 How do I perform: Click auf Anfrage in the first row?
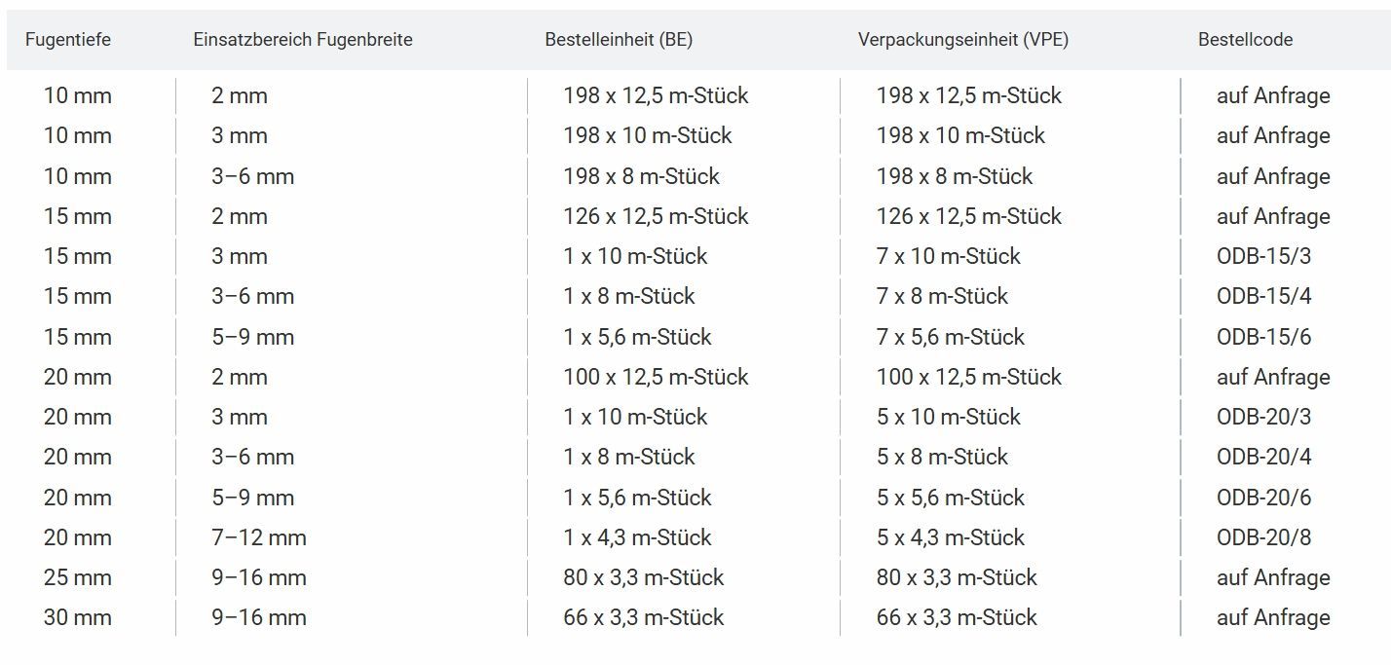[x=1273, y=95]
